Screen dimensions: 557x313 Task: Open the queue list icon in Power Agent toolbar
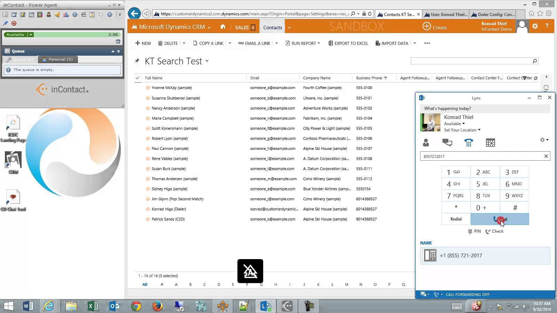5,15
